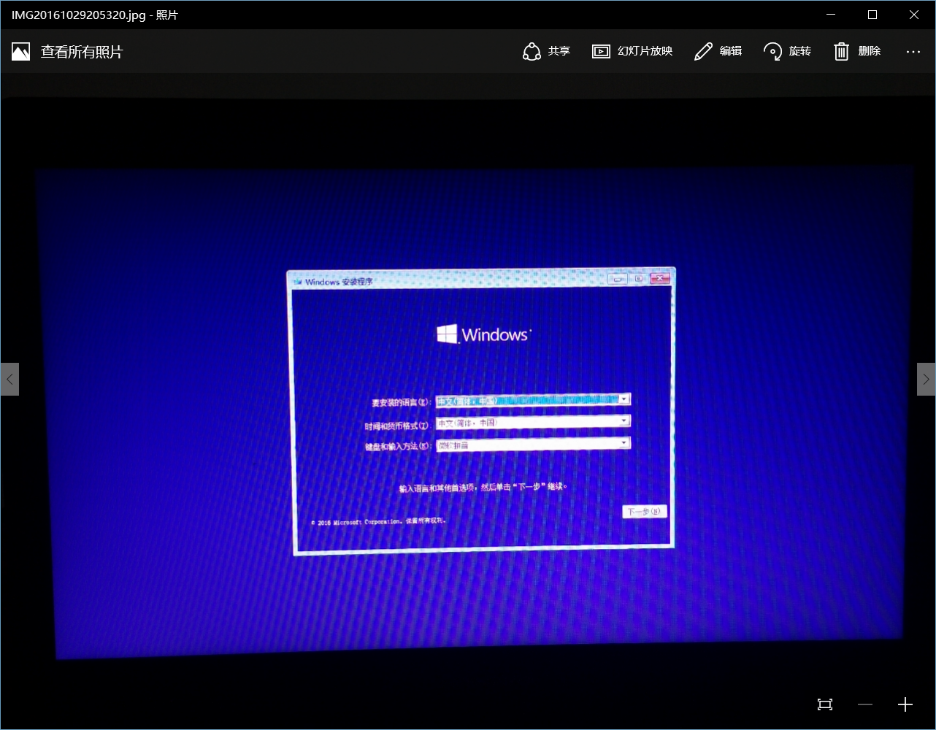This screenshot has width=936, height=730.
Task: Click the fit-to-window icon
Action: [825, 704]
